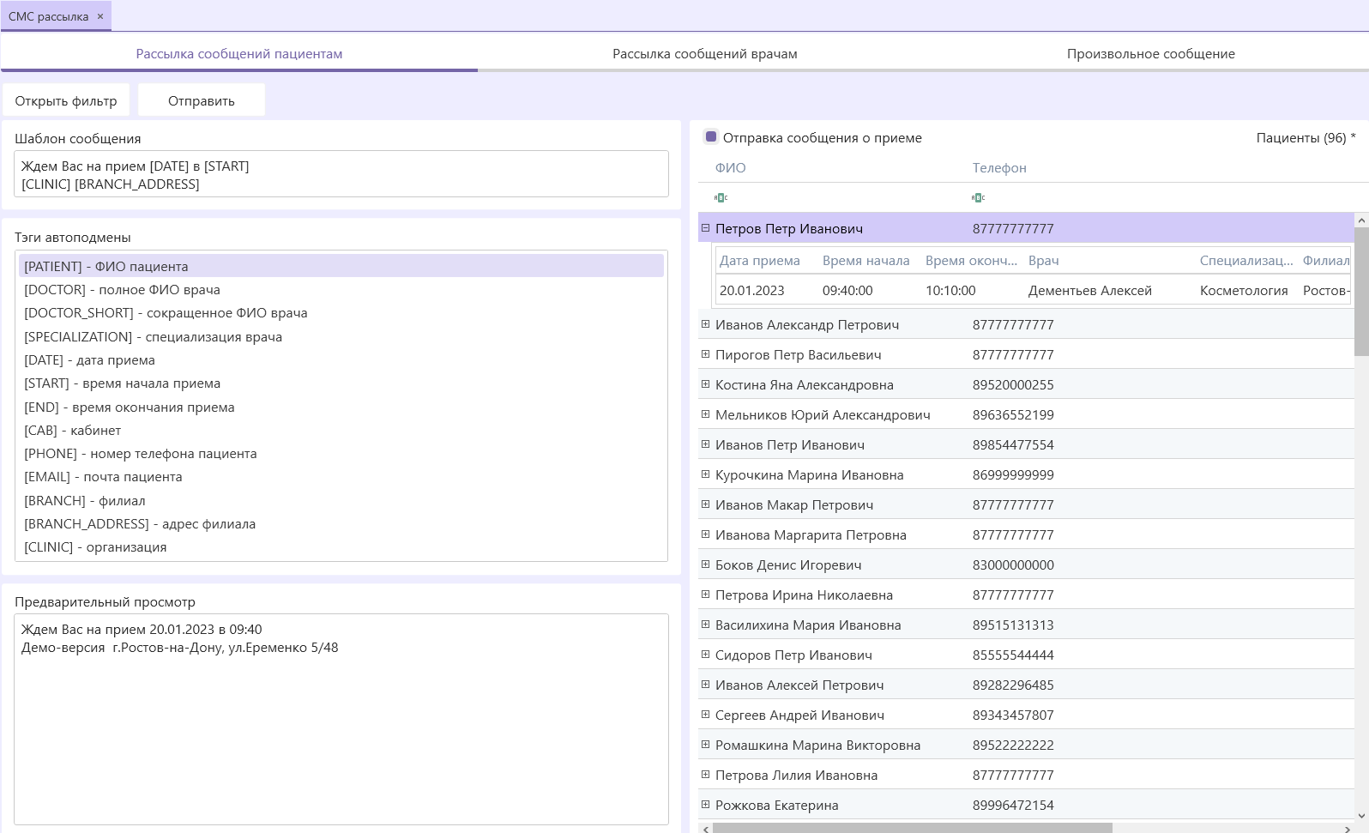This screenshot has width=1369, height=833.
Task: Click the end time 10:10:00 cell
Action: pyautogui.click(x=950, y=290)
